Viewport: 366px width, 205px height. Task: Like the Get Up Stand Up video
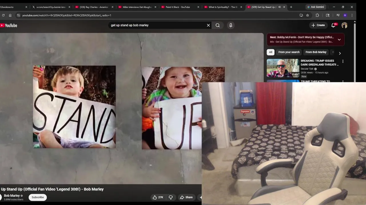[x=158, y=197]
